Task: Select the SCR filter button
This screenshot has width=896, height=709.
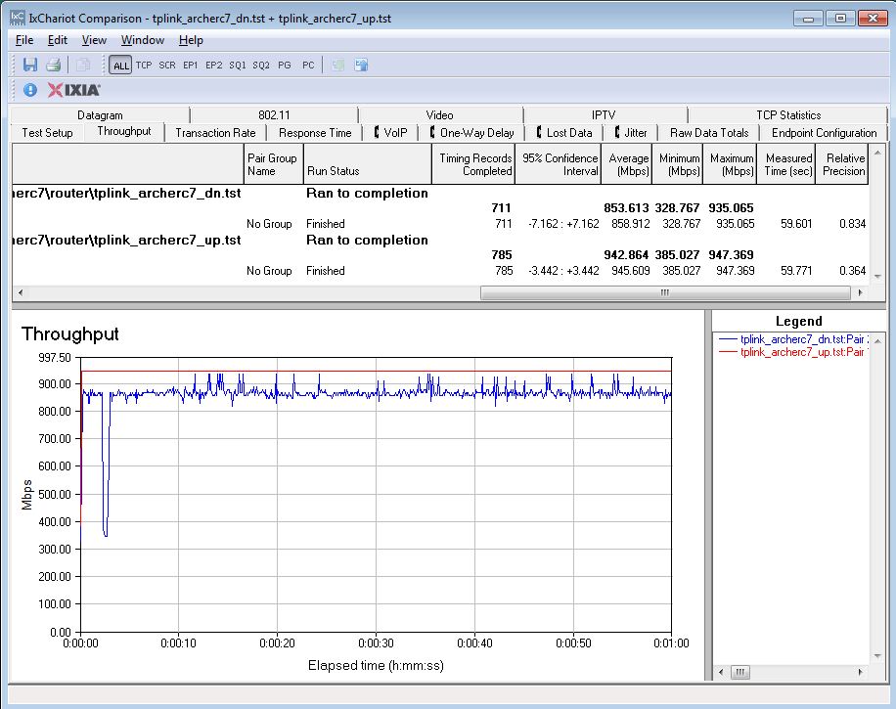Action: (x=167, y=66)
